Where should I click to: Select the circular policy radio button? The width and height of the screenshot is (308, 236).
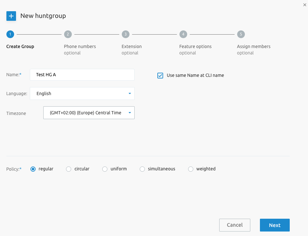tap(69, 169)
